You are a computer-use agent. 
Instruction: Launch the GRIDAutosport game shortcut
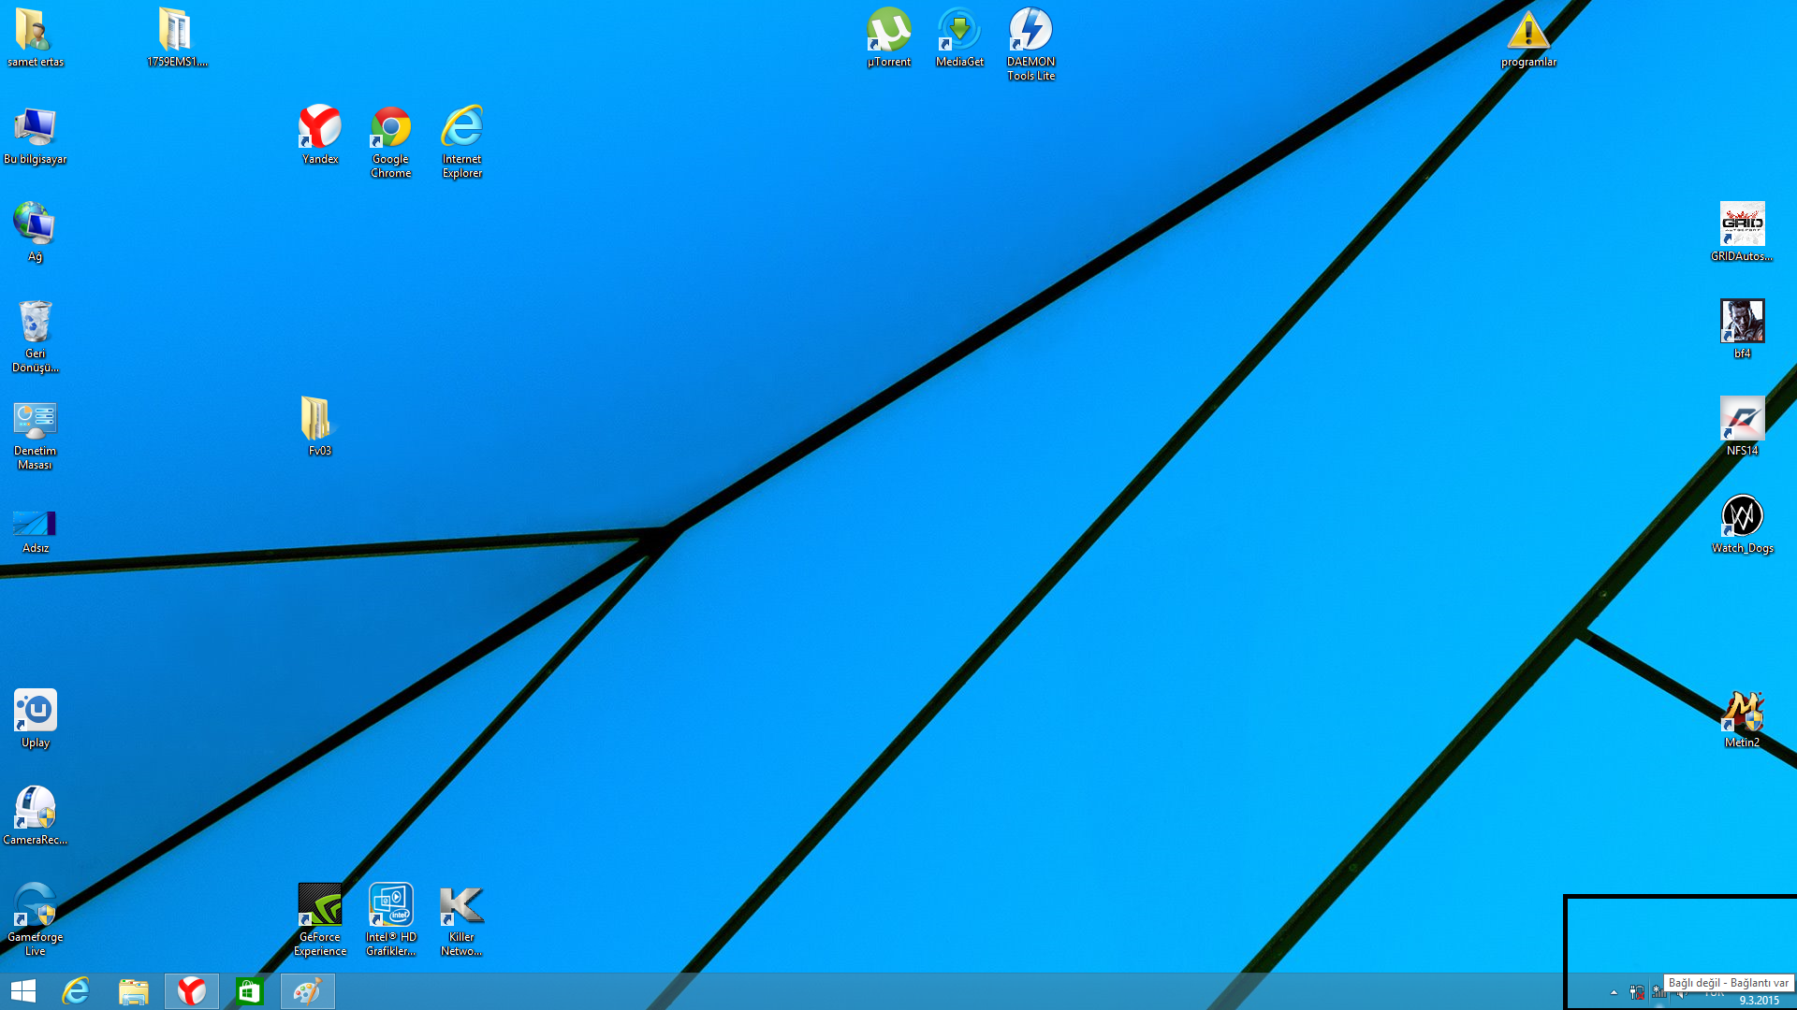(1742, 232)
